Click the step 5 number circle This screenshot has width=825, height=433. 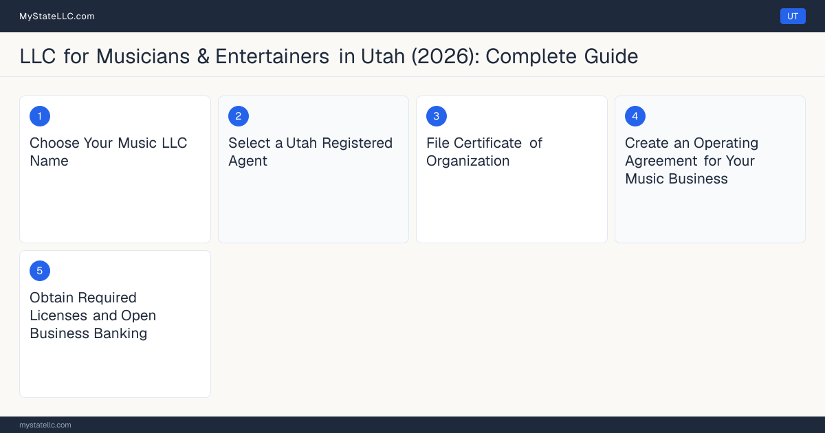[40, 271]
